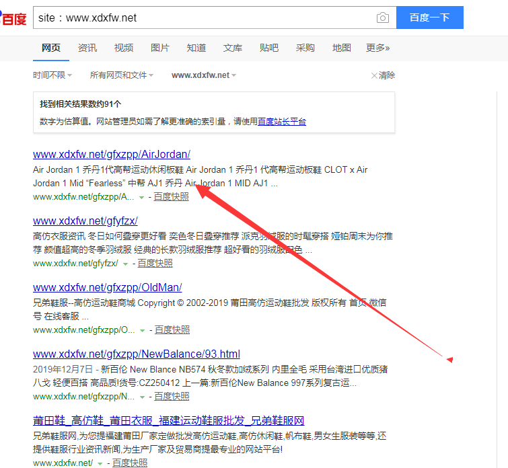Expand the green arrow beside NewBalance result URL
The width and height of the screenshot is (508, 468).
coord(142,397)
